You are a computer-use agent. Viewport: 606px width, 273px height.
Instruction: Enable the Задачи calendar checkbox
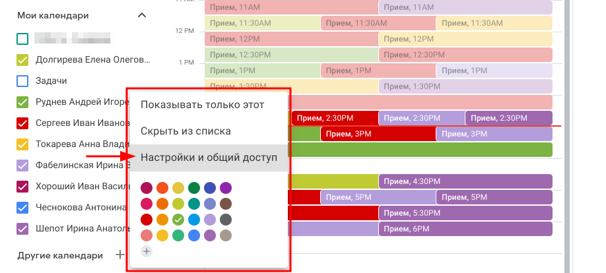(x=22, y=81)
